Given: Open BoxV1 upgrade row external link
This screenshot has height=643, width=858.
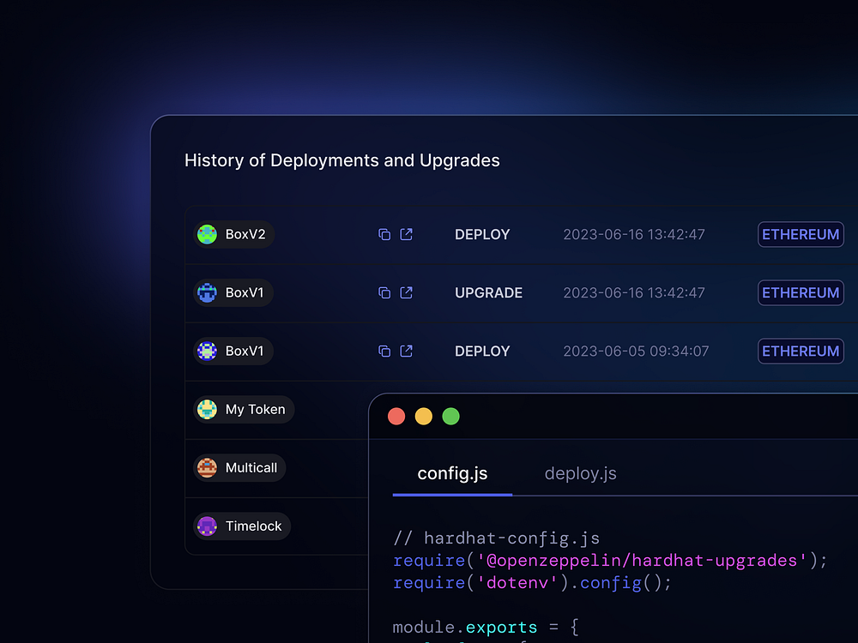Looking at the screenshot, I should (x=407, y=292).
